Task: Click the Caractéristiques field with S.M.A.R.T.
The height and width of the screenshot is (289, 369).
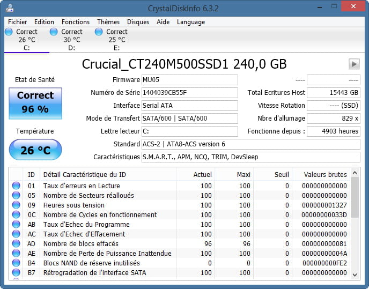Action: tap(251, 157)
